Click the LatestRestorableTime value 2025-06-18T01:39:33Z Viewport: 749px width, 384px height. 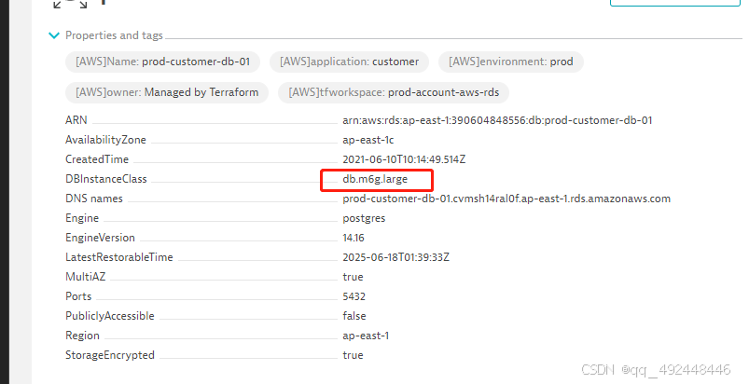(396, 257)
